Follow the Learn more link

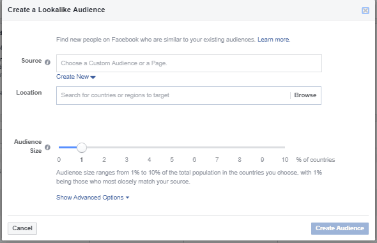click(x=274, y=40)
